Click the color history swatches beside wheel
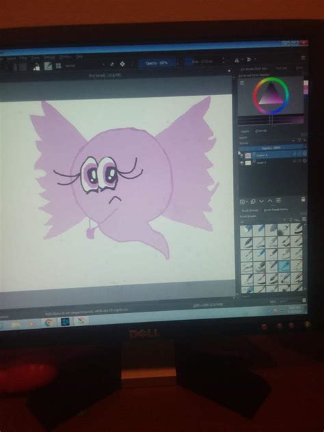324x432 pixels. [306, 87]
